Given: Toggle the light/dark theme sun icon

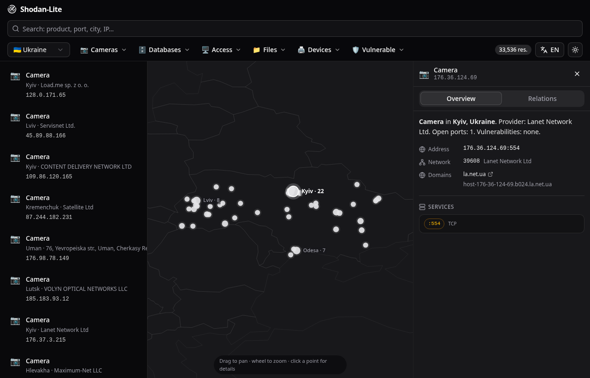Looking at the screenshot, I should pos(575,50).
